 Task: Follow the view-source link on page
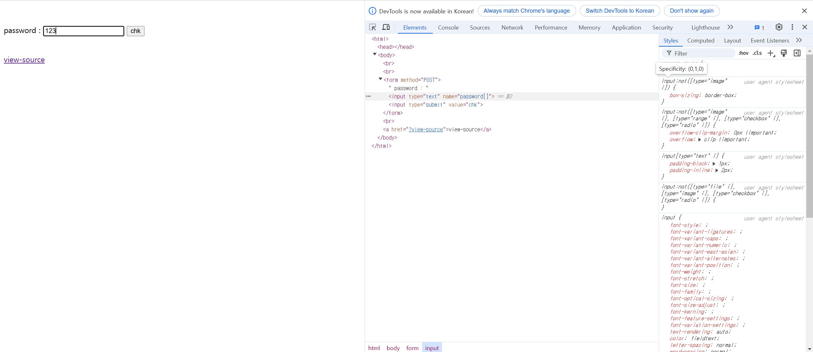pyautogui.click(x=24, y=60)
